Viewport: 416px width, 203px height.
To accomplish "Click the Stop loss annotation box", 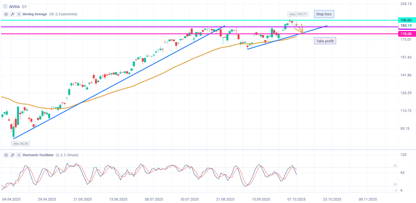I will 324,14.
